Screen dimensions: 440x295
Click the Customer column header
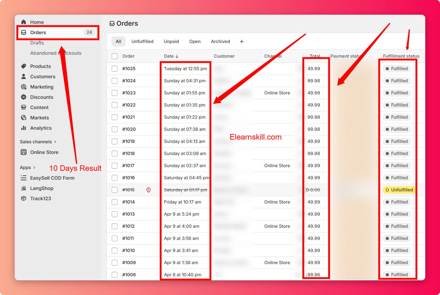tap(224, 56)
